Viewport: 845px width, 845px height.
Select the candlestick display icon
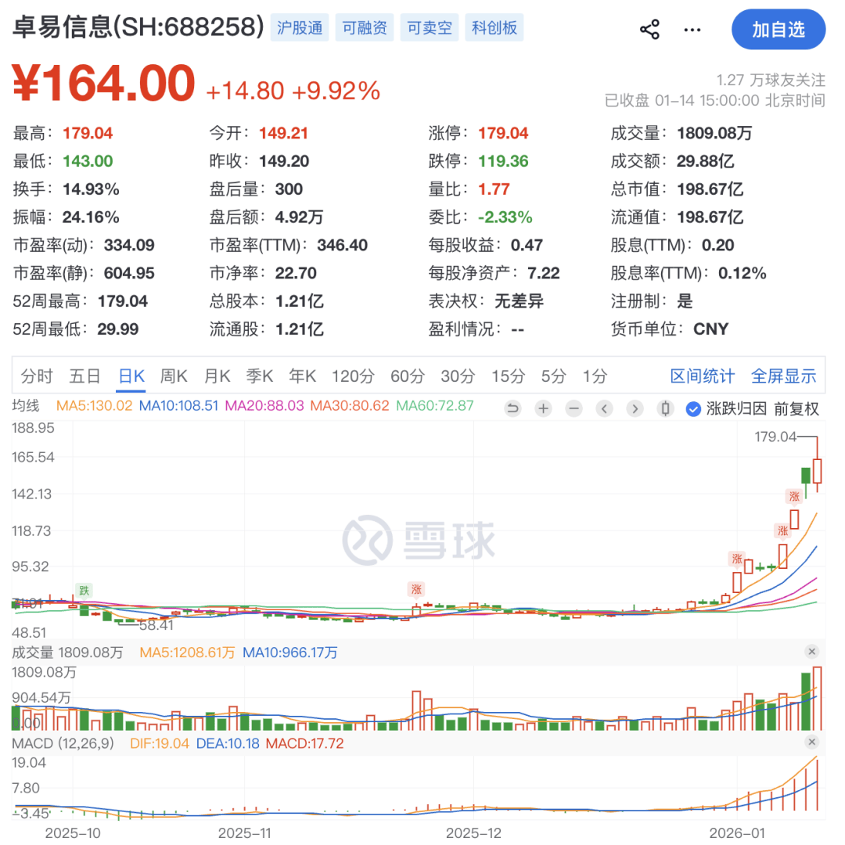[x=666, y=408]
